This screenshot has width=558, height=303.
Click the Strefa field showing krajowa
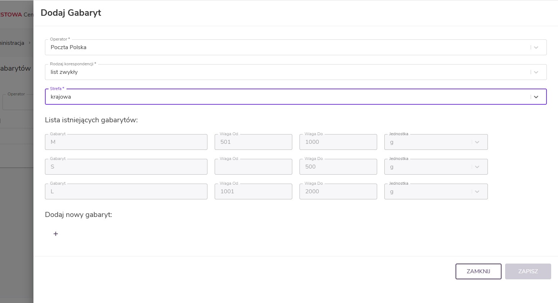point(288,97)
